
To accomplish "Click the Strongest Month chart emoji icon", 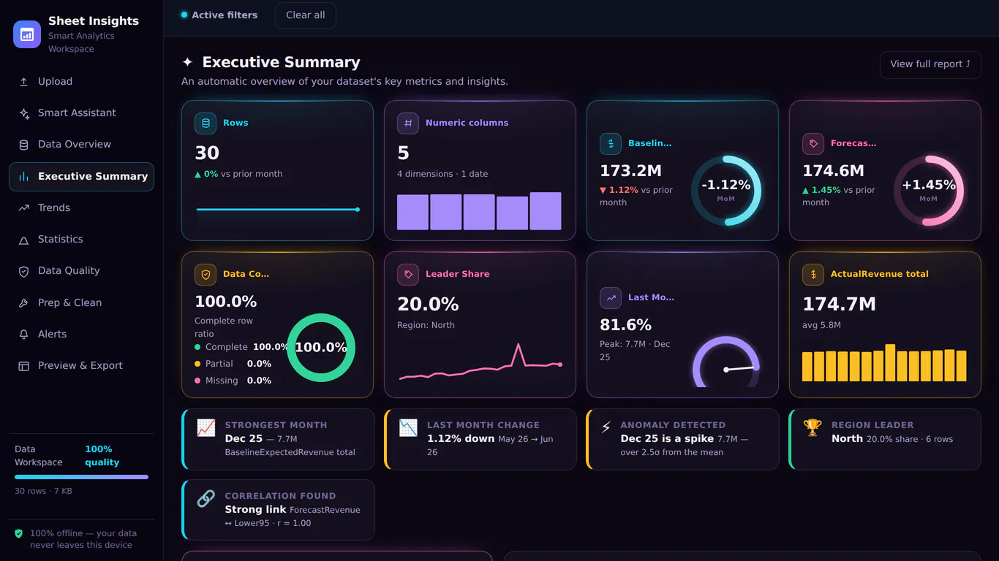I will coord(206,428).
